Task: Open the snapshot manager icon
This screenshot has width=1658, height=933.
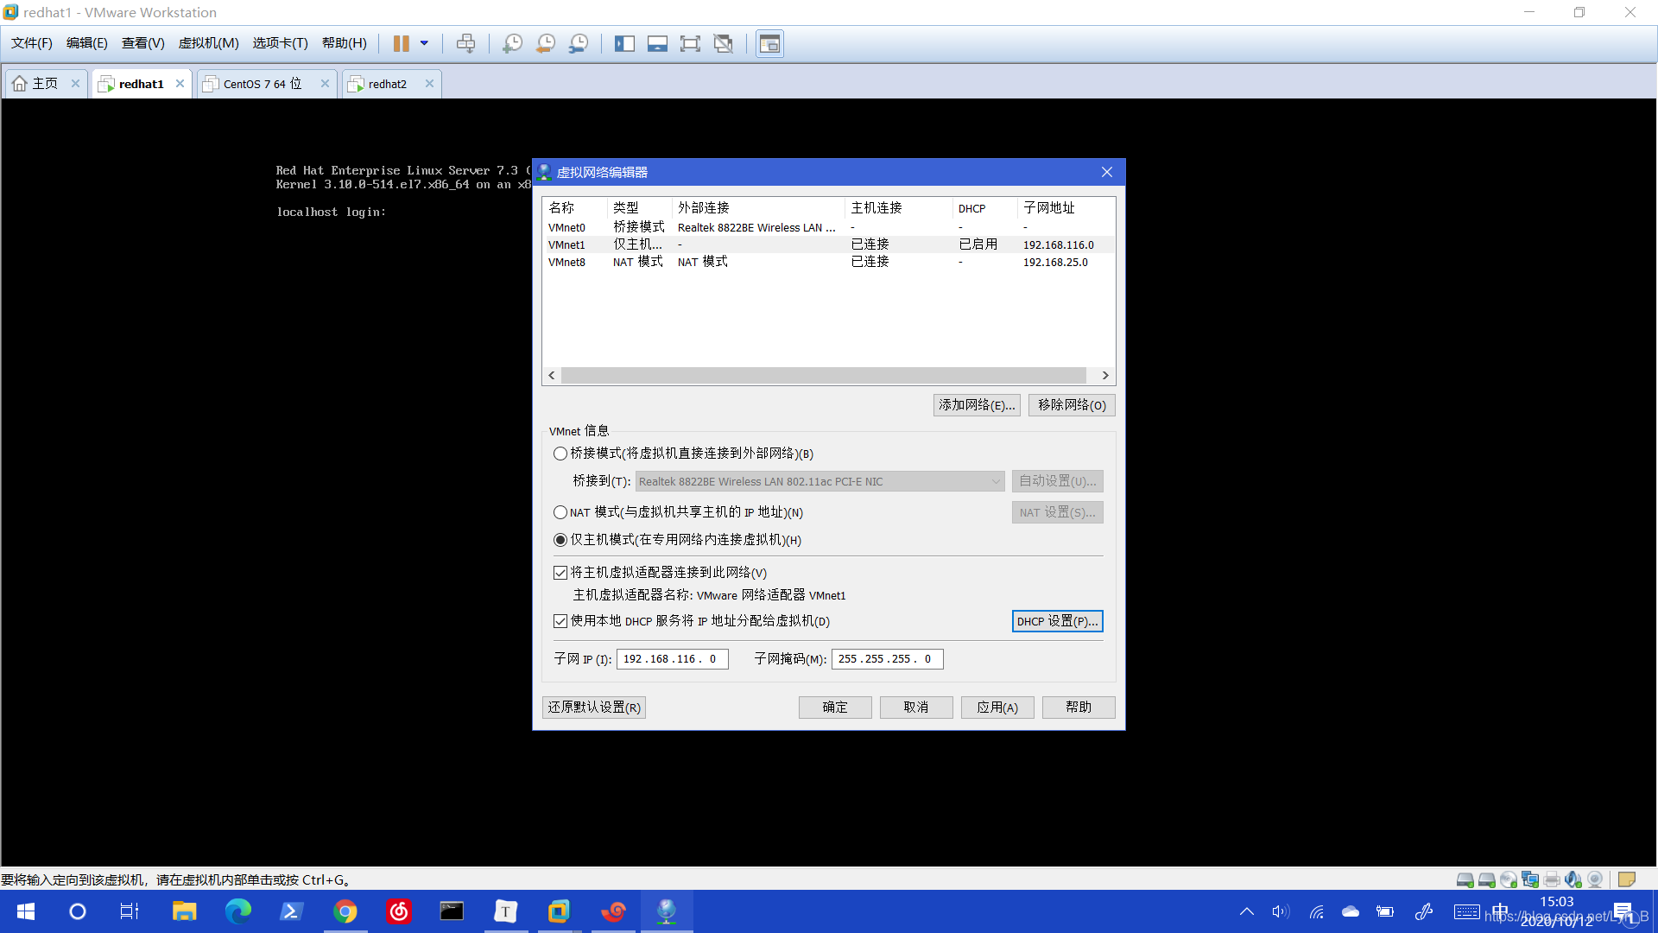Action: (579, 43)
